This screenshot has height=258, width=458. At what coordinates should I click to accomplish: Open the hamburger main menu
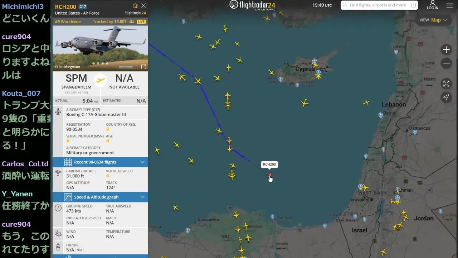[450, 5]
